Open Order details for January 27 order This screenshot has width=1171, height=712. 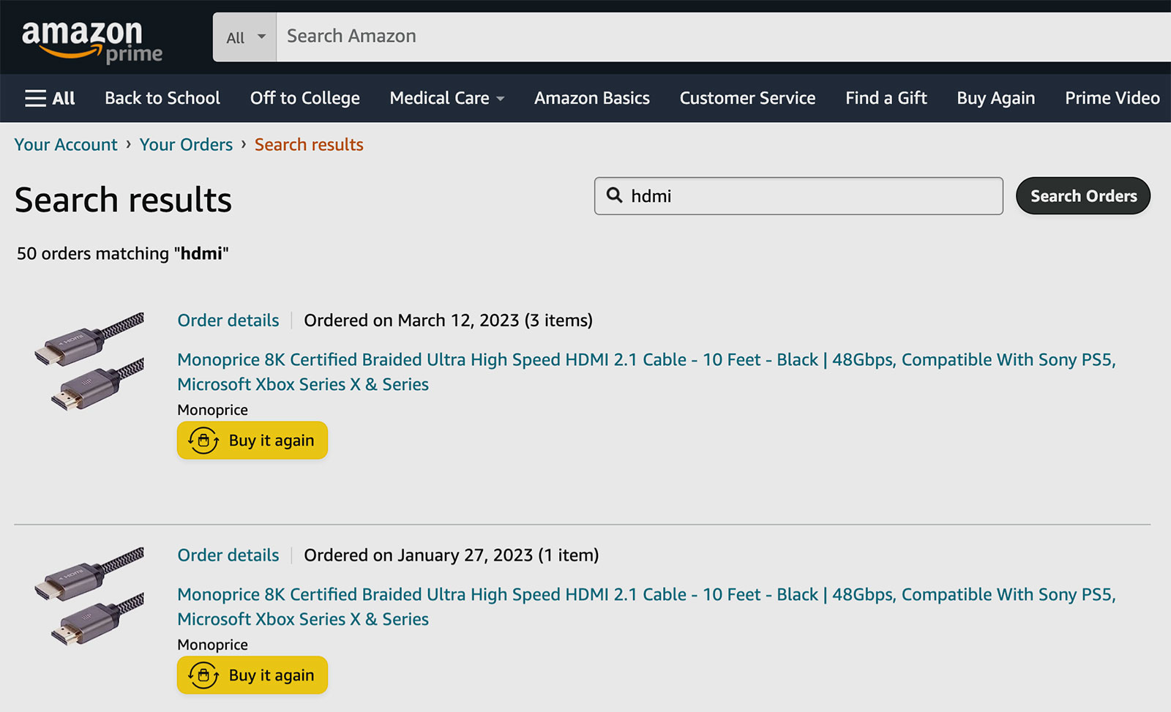pos(228,555)
